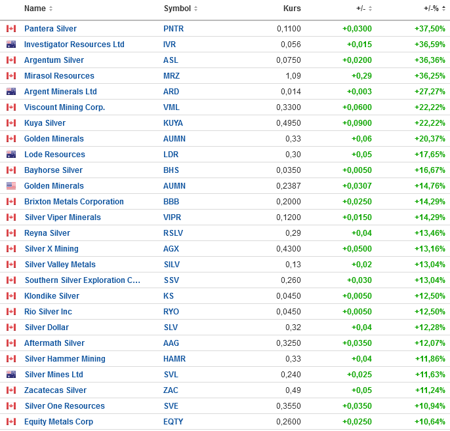Open Investigator Resources Ltd link
The width and height of the screenshot is (450, 431).
[74, 45]
